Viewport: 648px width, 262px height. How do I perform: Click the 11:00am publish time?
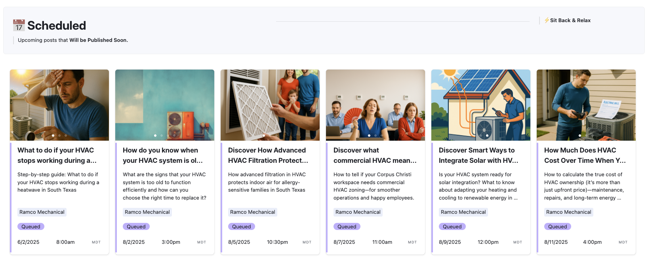coord(382,242)
